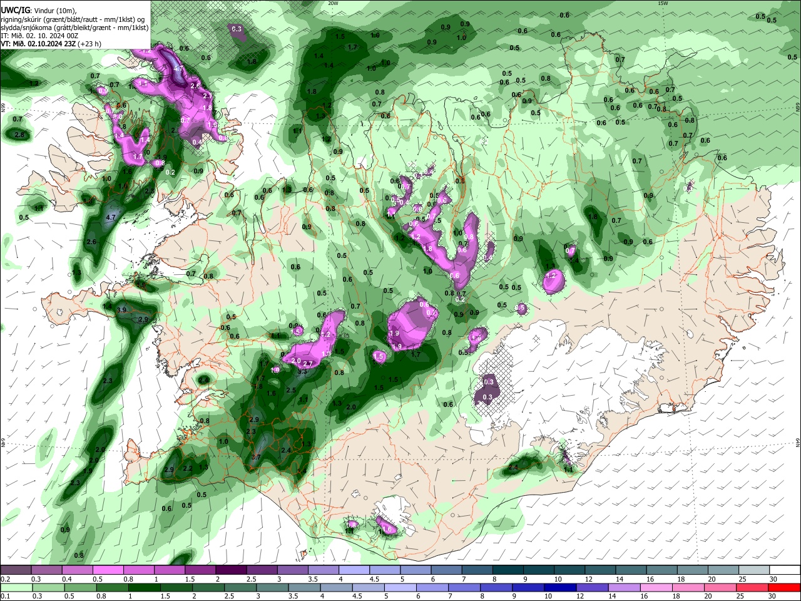Click the '15W' longitude label at top
Image resolution: width=801 pixels, height=601 pixels.
(x=663, y=3)
